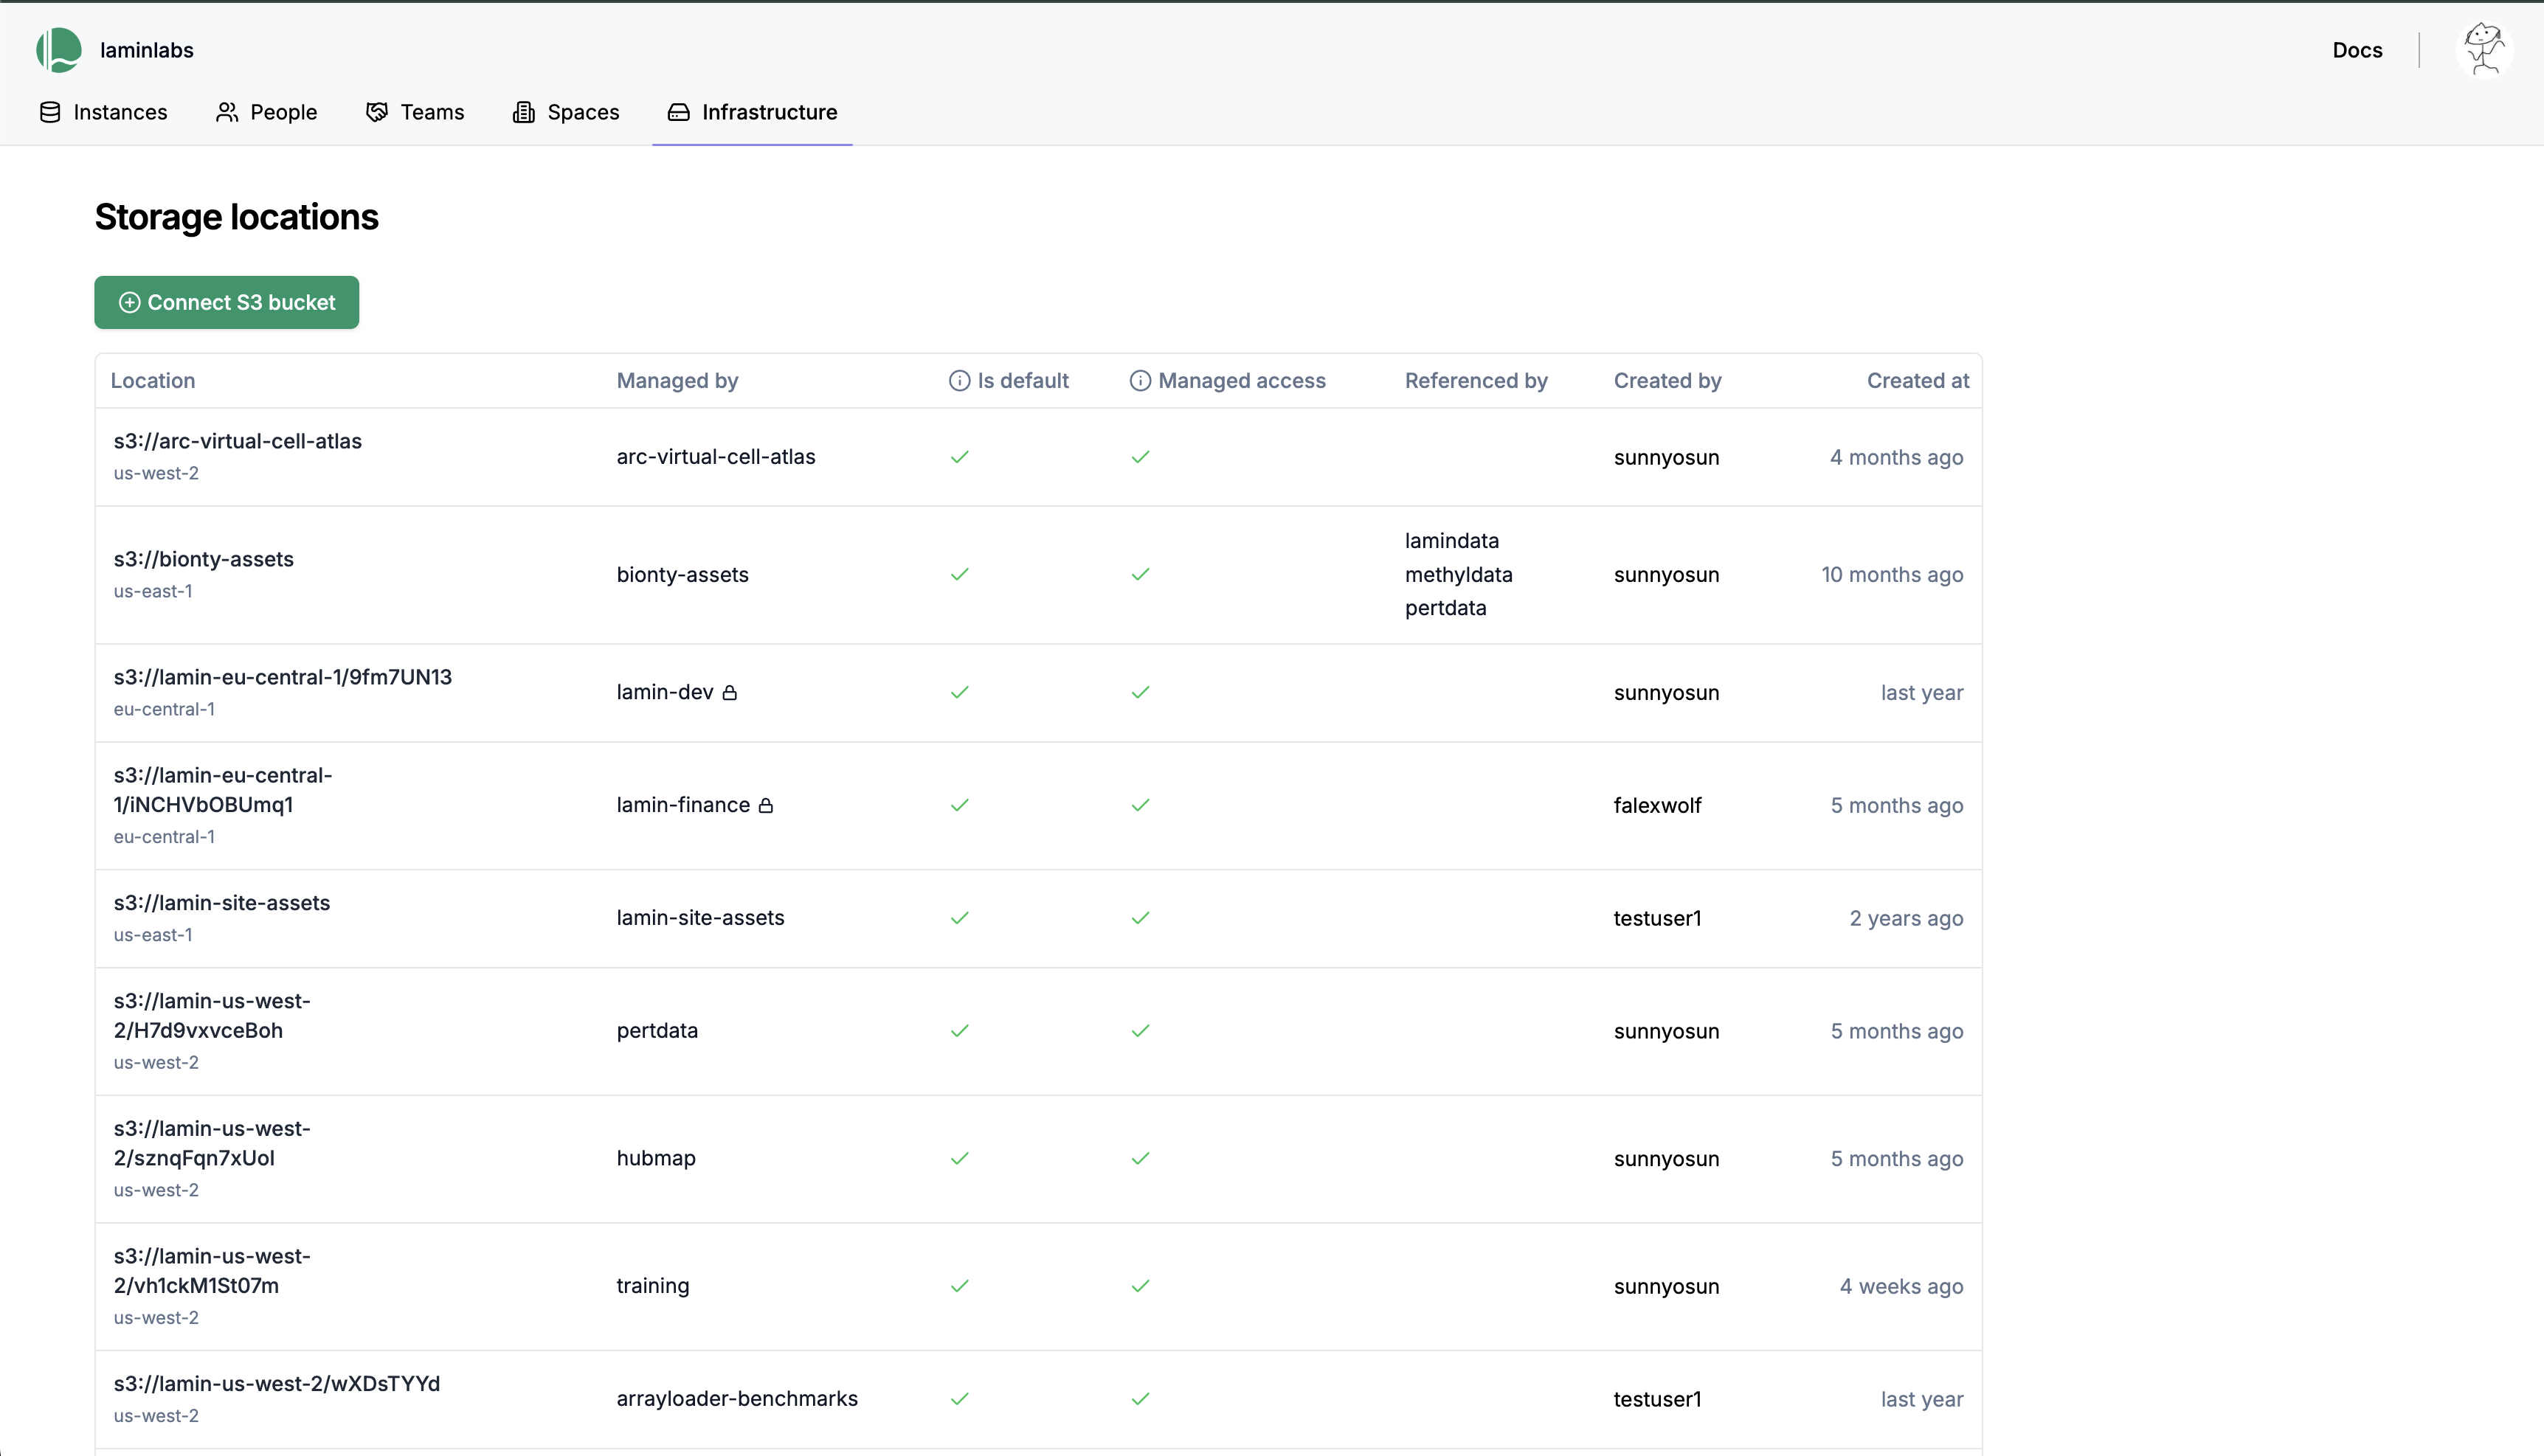Click lamin-finance in Managed by column

coord(683,805)
